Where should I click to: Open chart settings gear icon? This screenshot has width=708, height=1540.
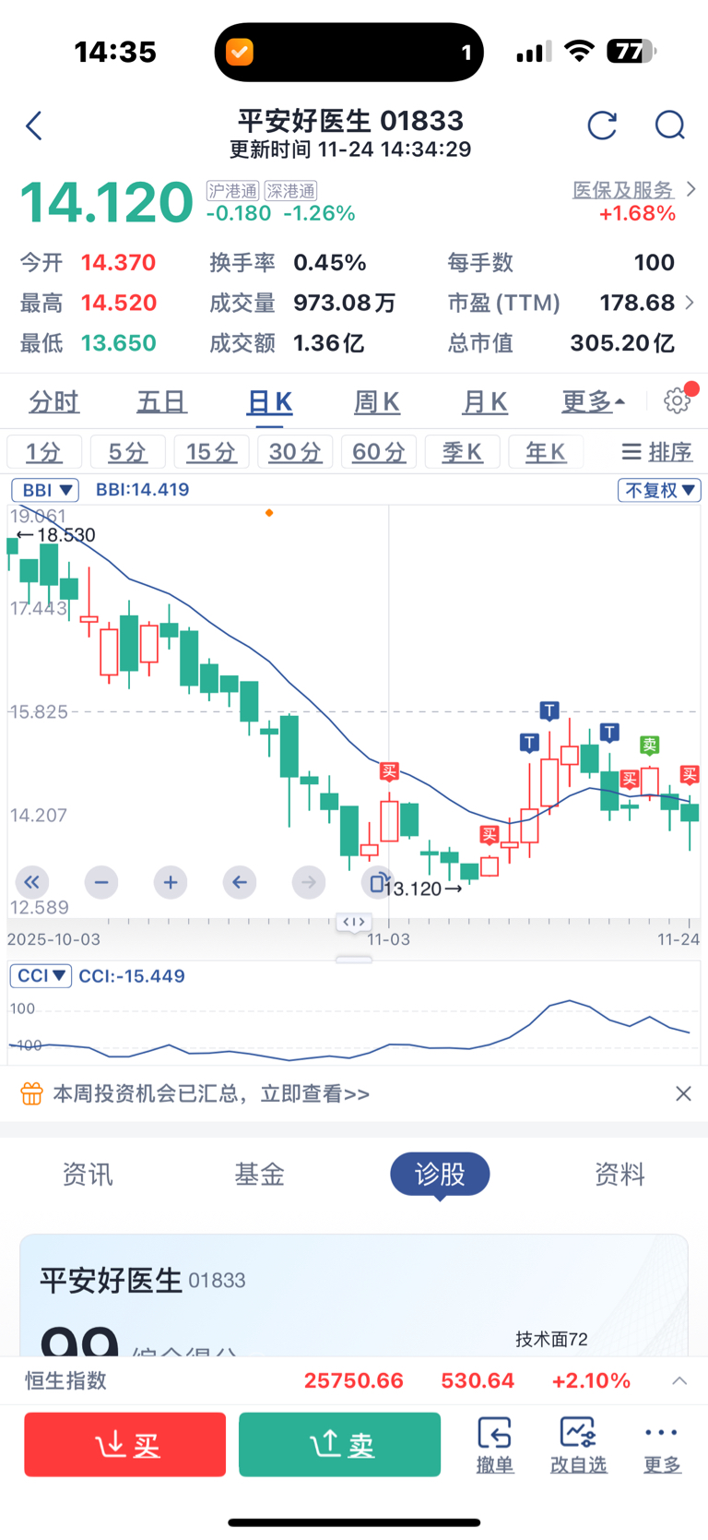[678, 400]
